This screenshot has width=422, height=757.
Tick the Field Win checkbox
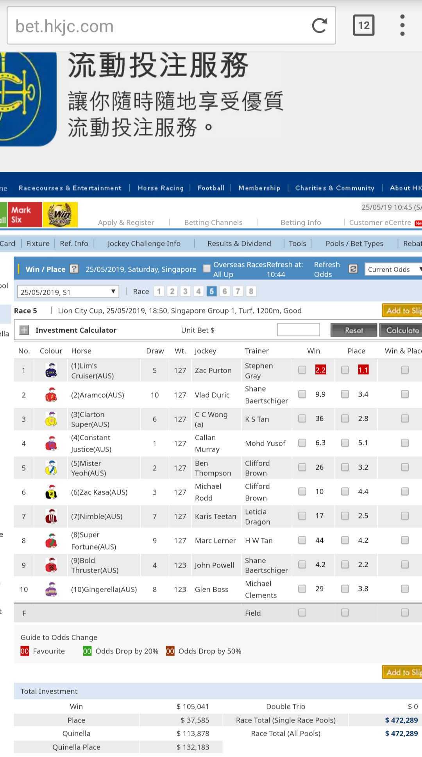tap(302, 613)
